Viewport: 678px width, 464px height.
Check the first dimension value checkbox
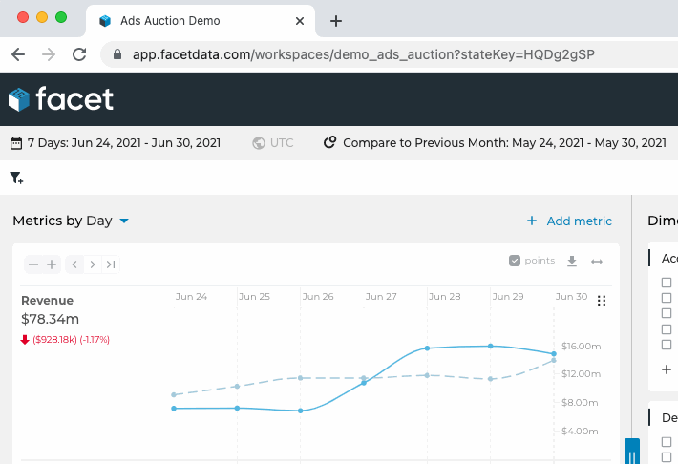[x=667, y=283]
